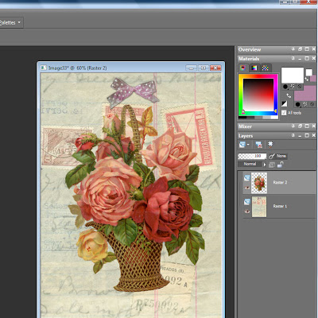Set materials to black and white
Viewport: 318px width, 318px height.
pos(284,103)
